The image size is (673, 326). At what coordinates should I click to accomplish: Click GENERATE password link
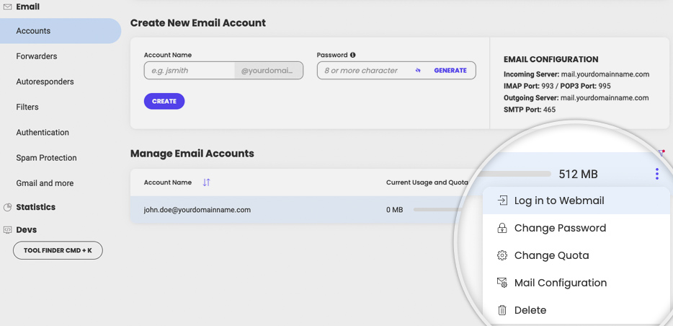point(450,71)
